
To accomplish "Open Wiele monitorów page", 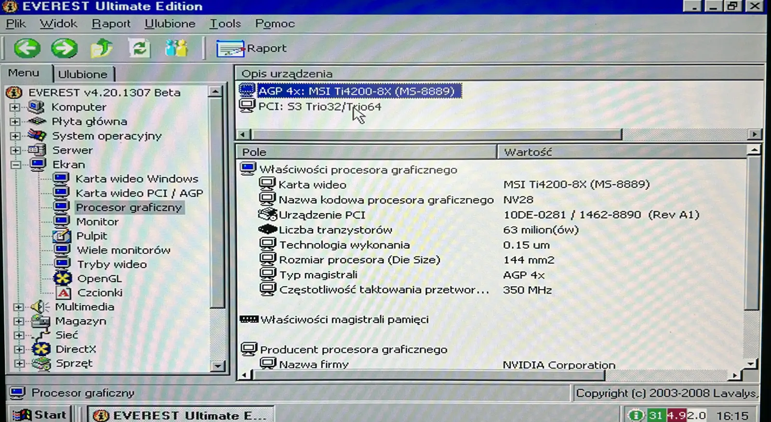I will point(123,250).
